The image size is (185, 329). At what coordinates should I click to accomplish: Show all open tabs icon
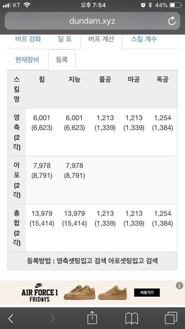tap(171, 318)
